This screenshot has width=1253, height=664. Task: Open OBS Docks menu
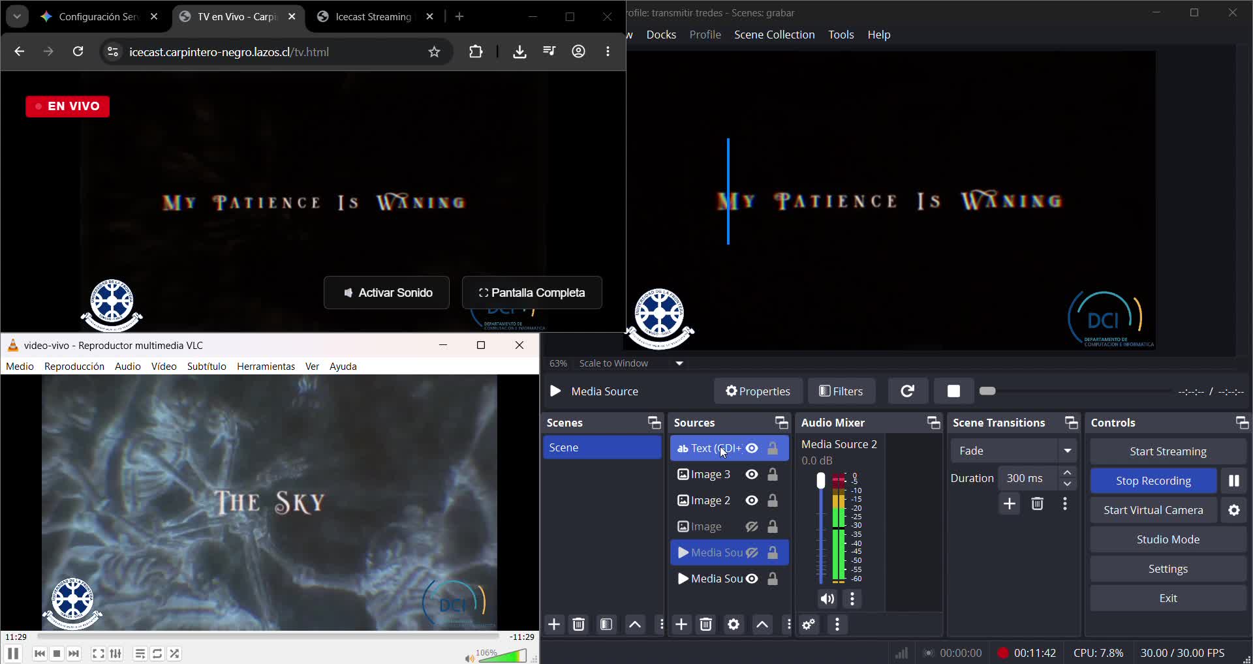click(x=661, y=35)
